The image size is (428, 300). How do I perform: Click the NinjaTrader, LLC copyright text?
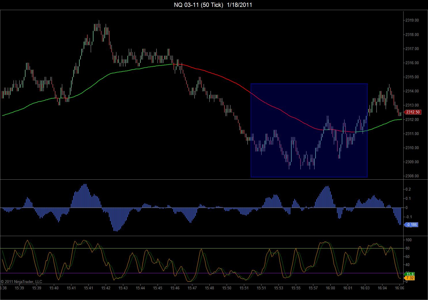21,282
